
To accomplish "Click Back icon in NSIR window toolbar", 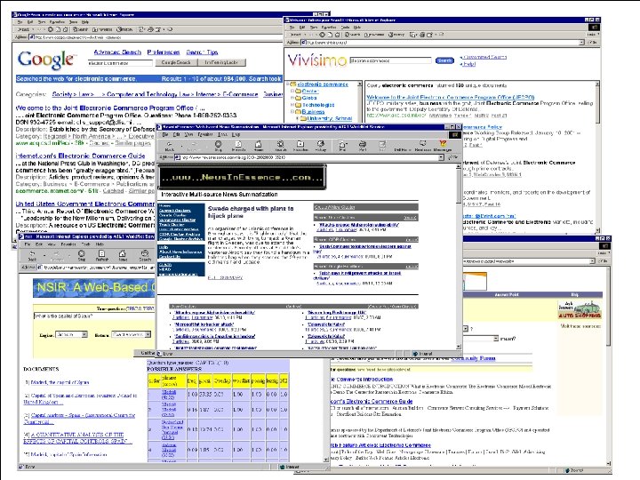I will point(32,255).
